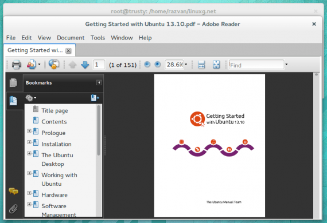The height and width of the screenshot is (223, 327).
Task: Open the Collaborate icon in toolbar
Action: point(32,65)
